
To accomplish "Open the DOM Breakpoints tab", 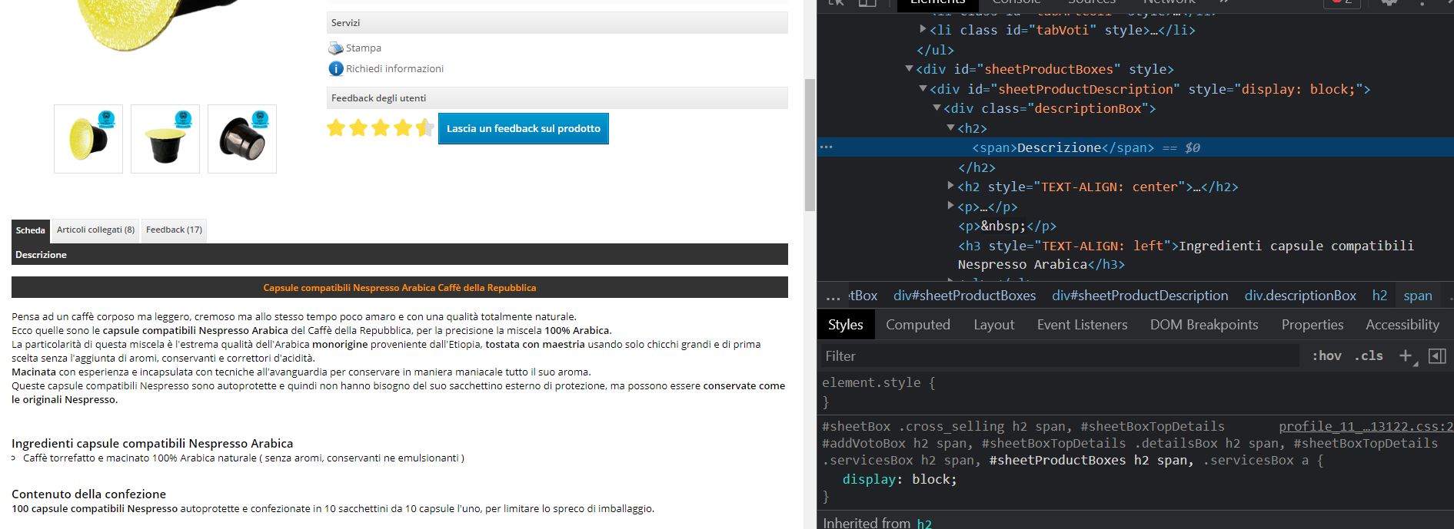I will tap(1204, 325).
